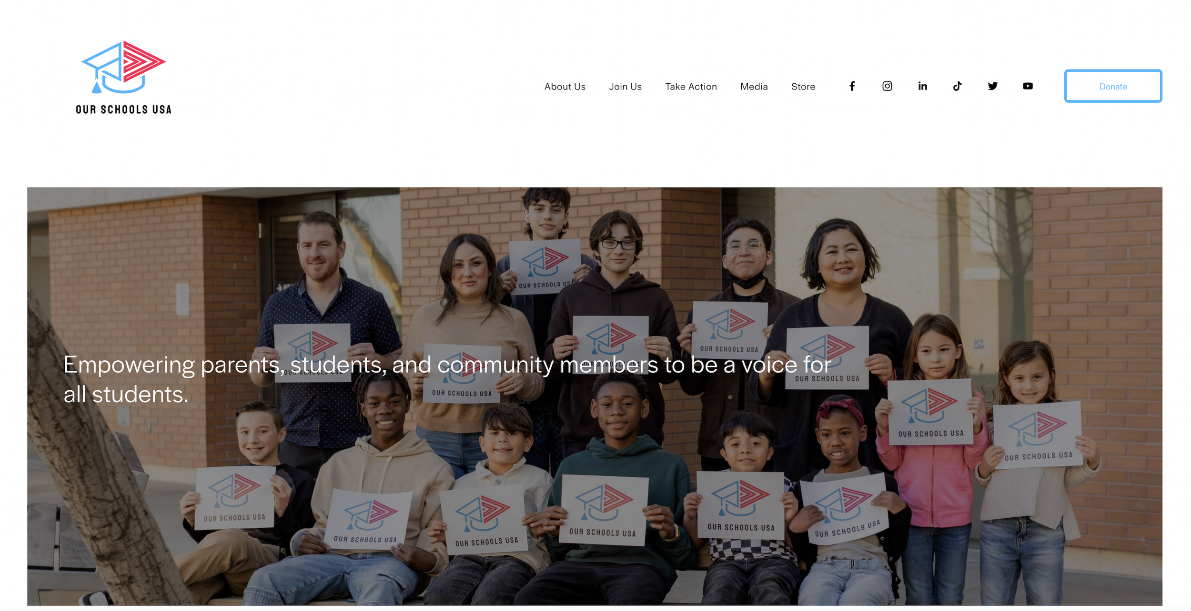Open the Take Action menu item
Image resolution: width=1191 pixels, height=611 pixels.
click(691, 87)
